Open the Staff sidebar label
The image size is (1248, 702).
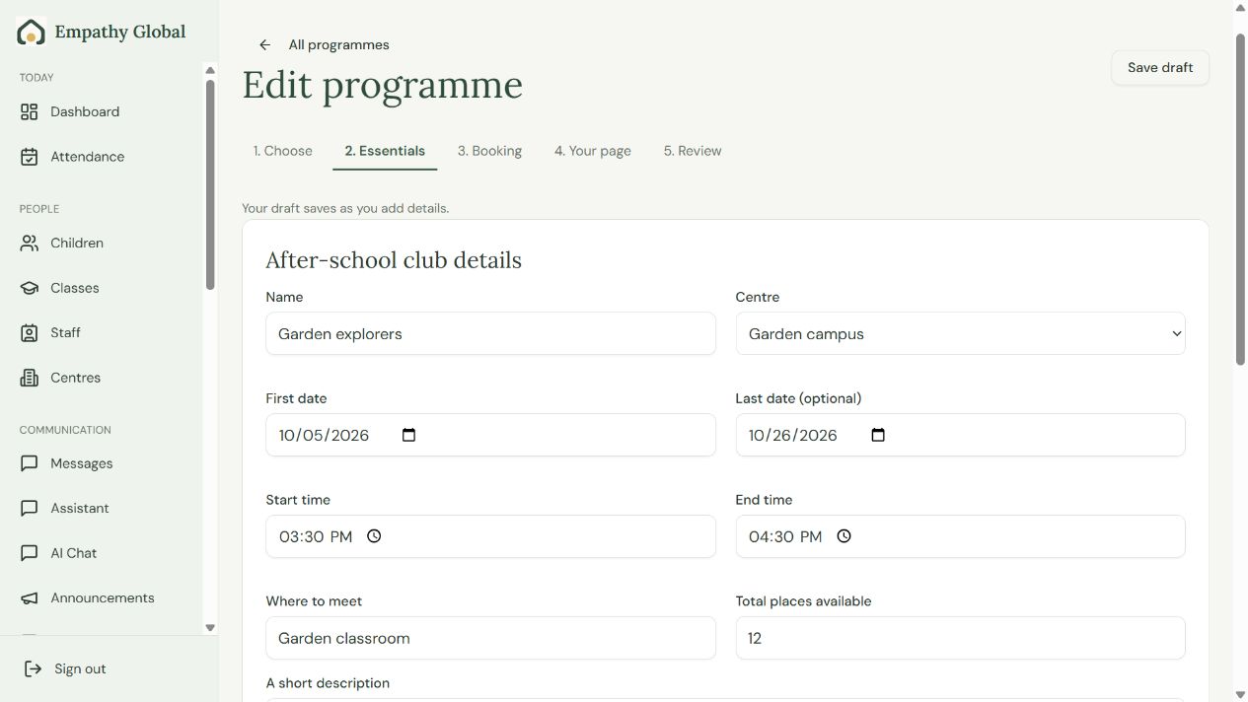coord(66,333)
